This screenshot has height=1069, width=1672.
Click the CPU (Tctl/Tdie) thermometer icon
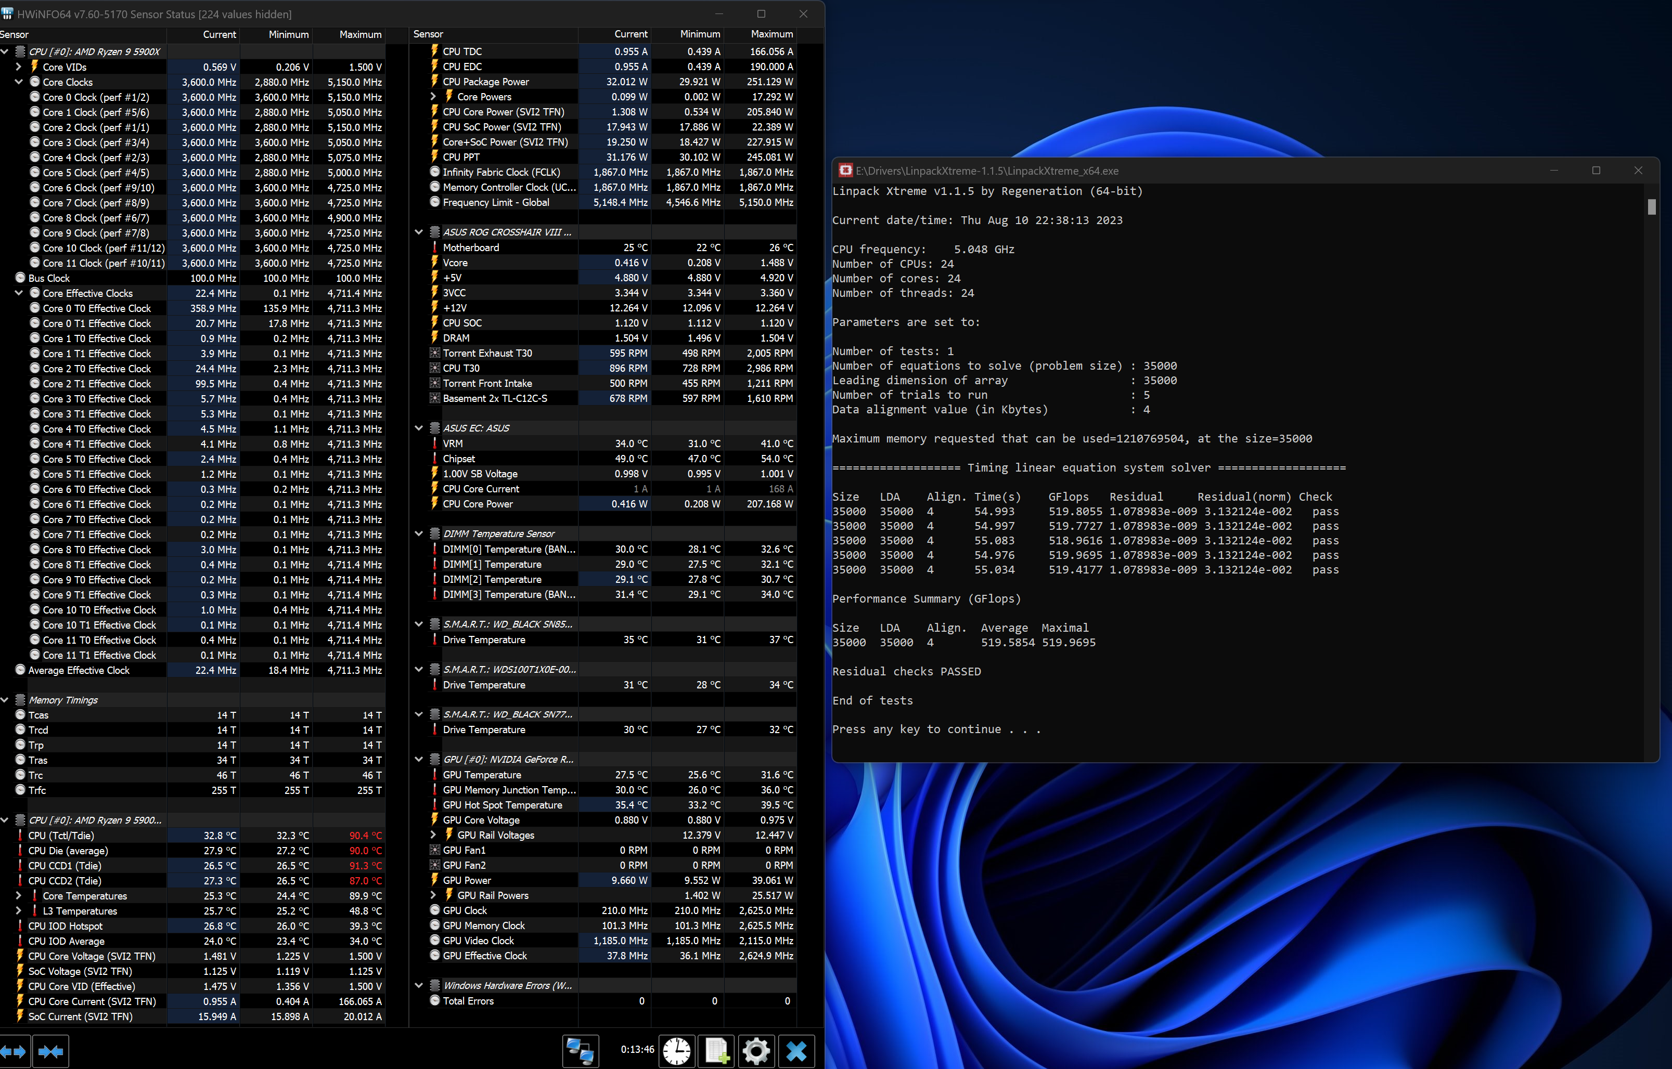click(x=20, y=836)
